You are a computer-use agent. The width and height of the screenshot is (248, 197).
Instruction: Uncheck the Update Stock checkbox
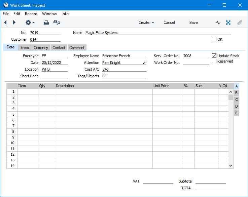point(214,56)
